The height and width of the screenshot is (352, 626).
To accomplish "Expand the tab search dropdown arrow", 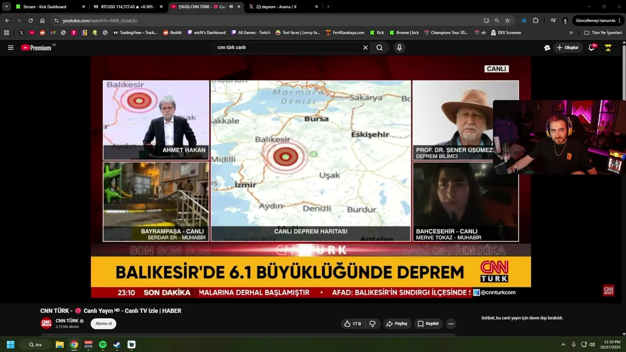I will tap(6, 7).
